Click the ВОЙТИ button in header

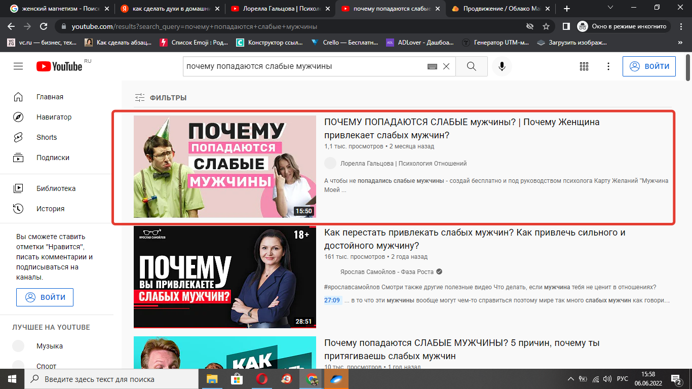(649, 66)
